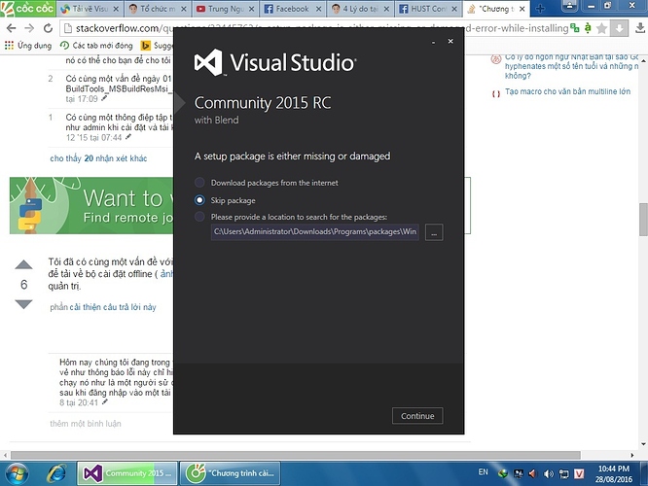The image size is (648, 486).
Task: Launch Internet Explorer from taskbar
Action: pos(56,473)
